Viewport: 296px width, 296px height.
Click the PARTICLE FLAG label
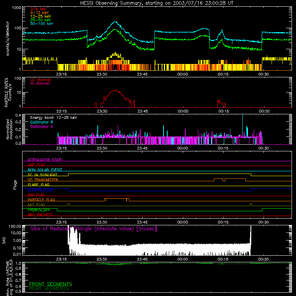click(41, 199)
